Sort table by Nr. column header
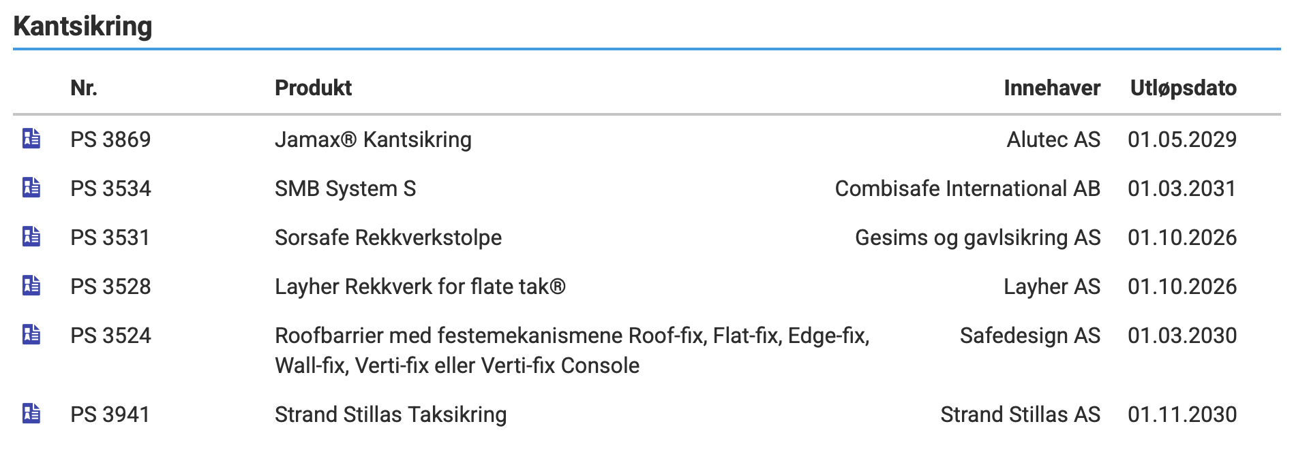Viewport: 1294px width, 456px height. point(84,88)
